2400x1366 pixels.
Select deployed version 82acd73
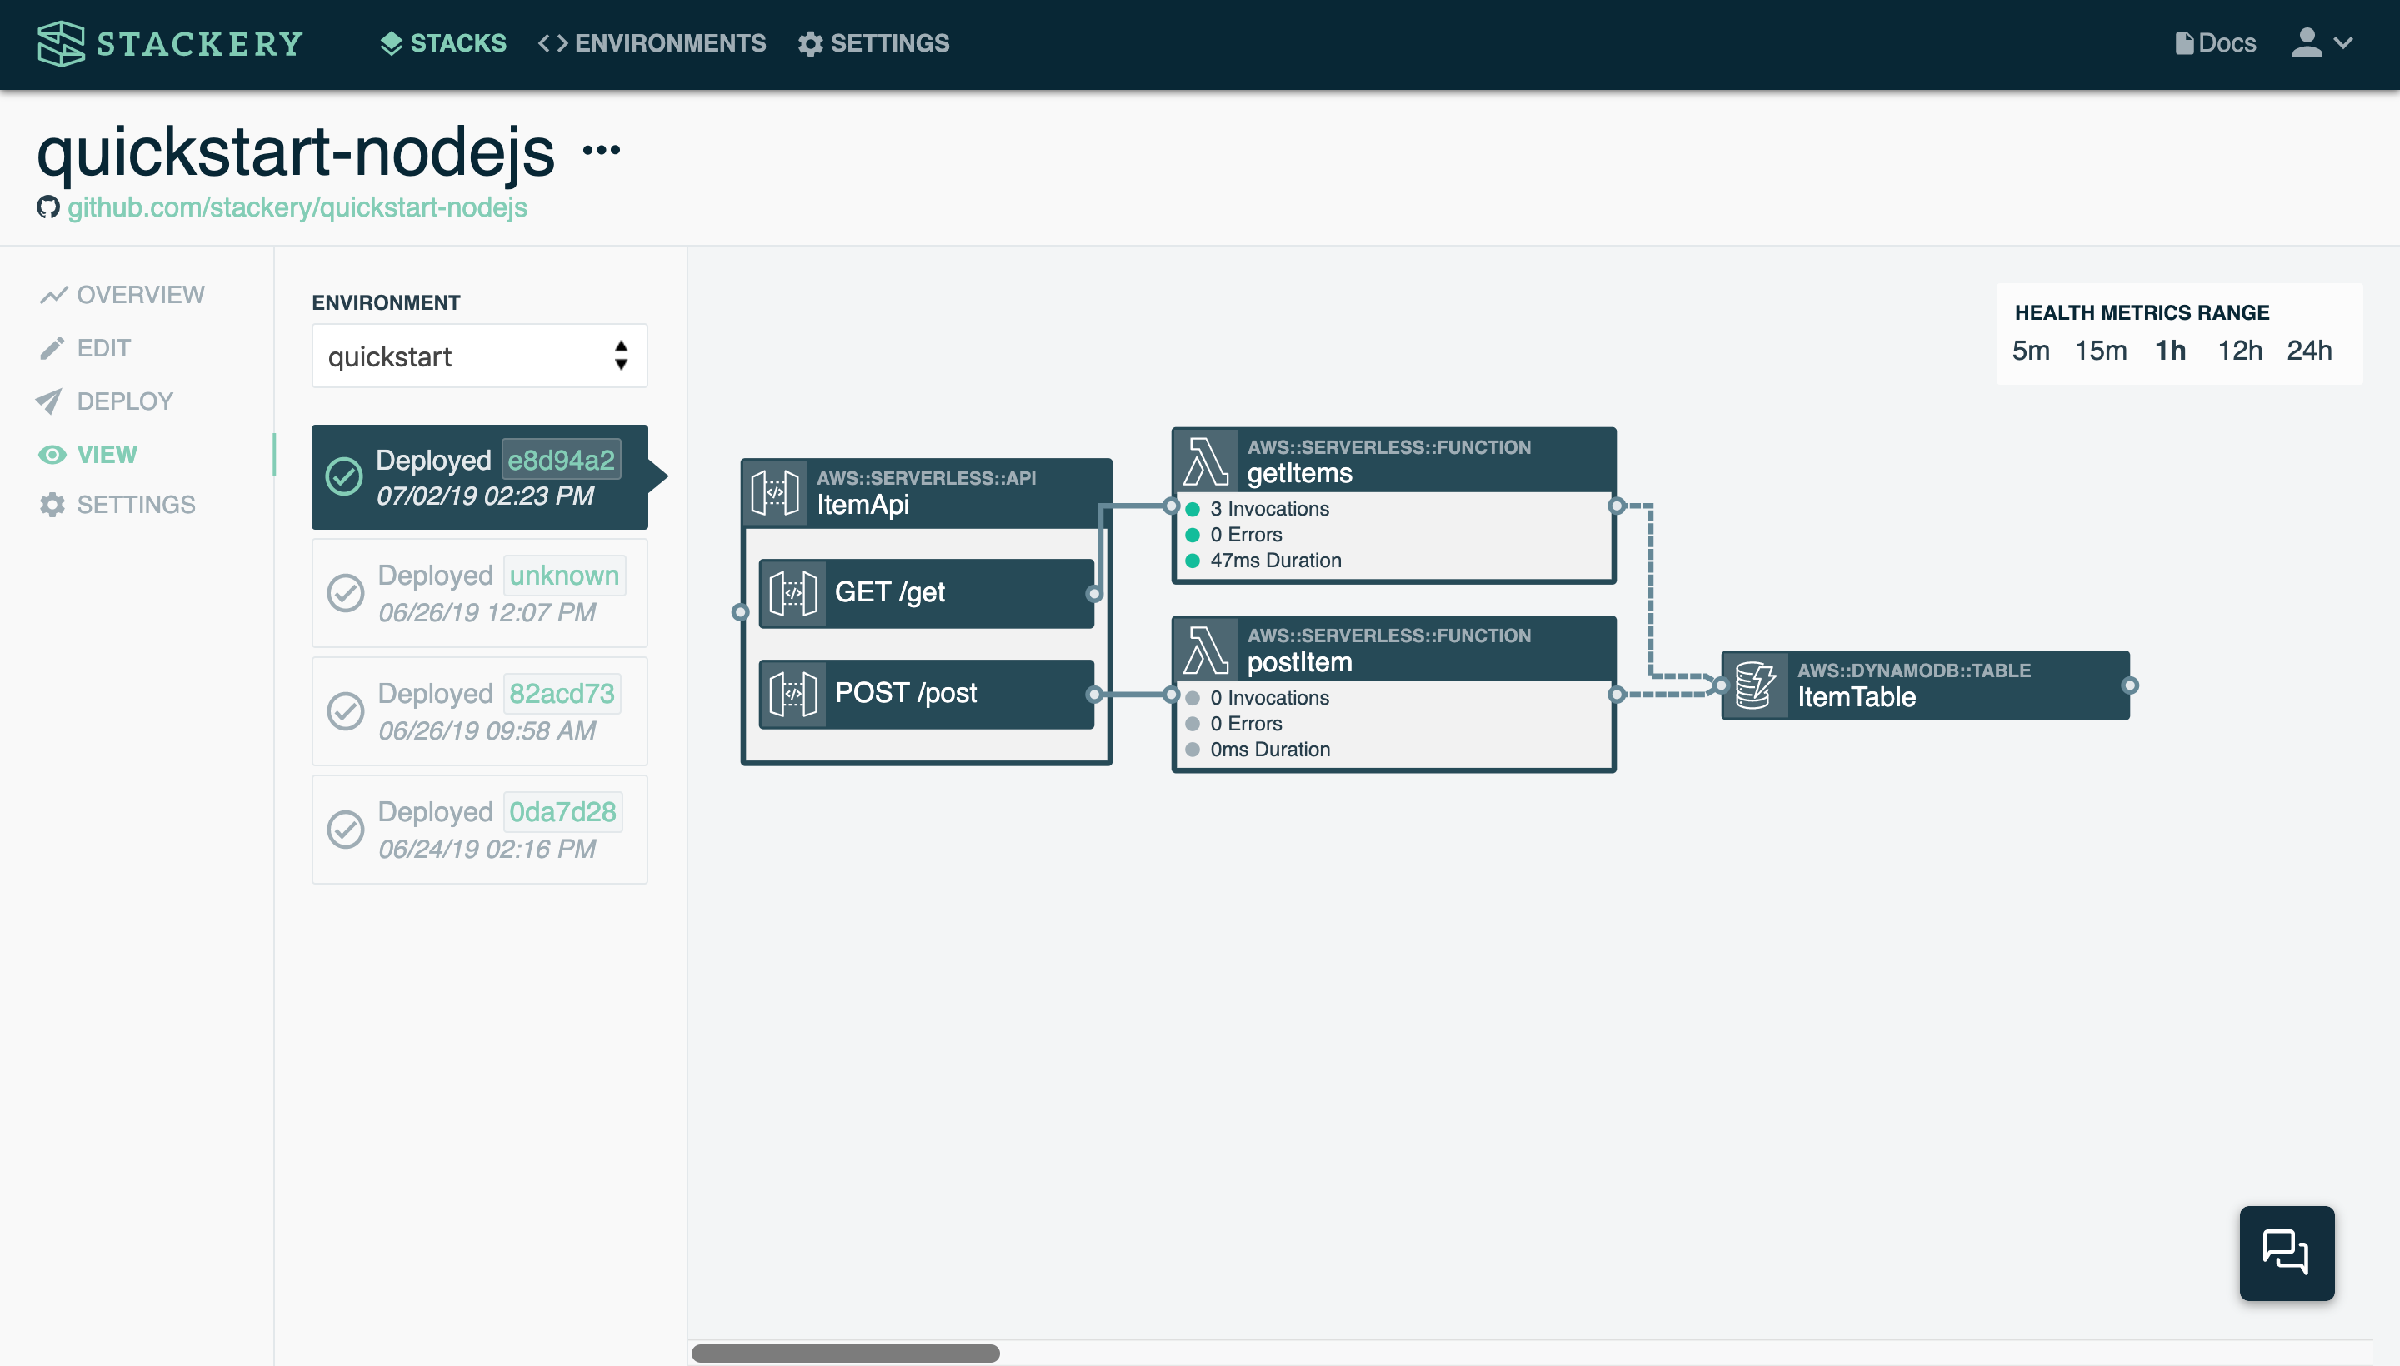(x=478, y=709)
